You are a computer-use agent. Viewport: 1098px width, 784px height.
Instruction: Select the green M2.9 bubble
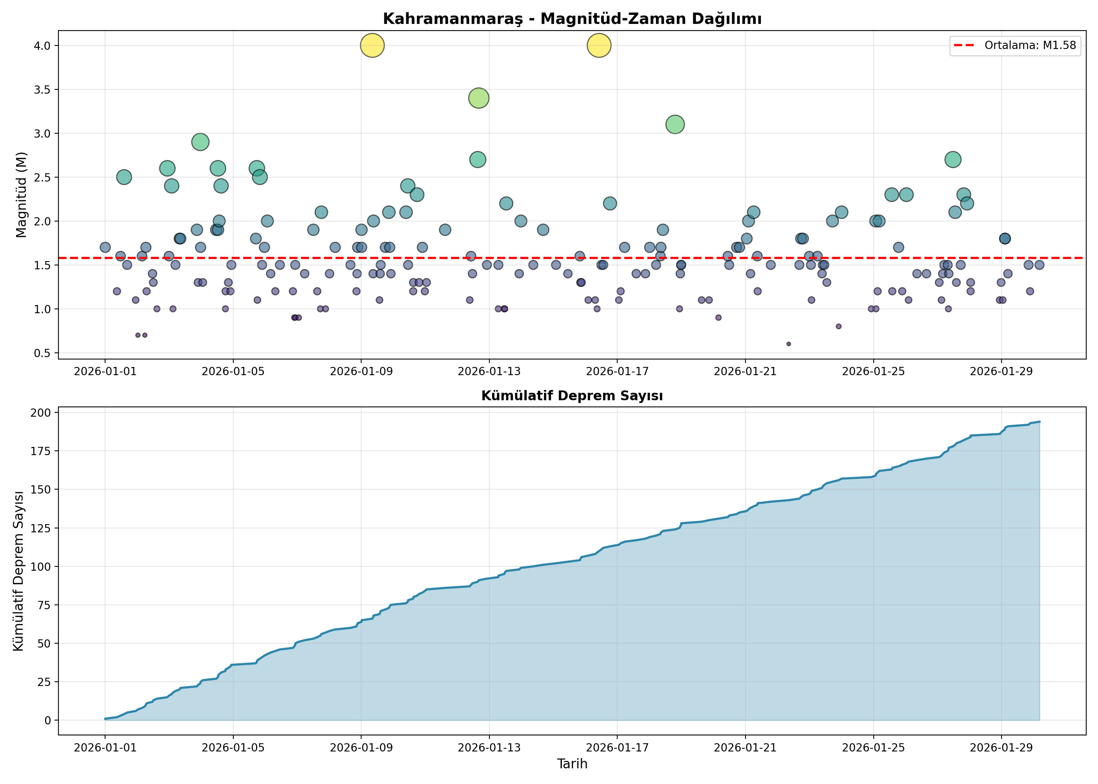(200, 142)
